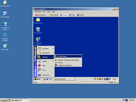Screen dimensions: 136x102
Task: Click the remote Start button
Action: pyautogui.click(x=37, y=79)
